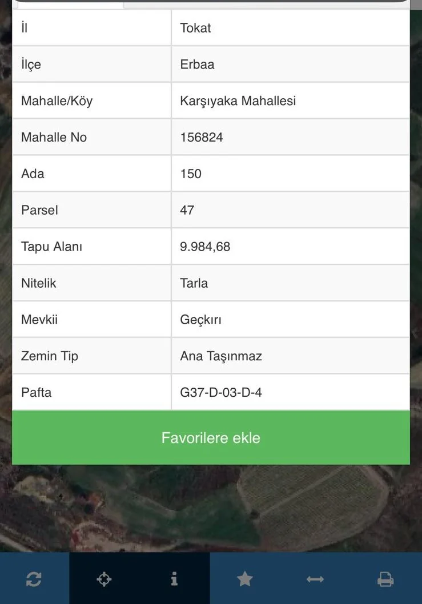Screen dimensions: 422x604
Task: Tap the Mevkii value Geçkırı
Action: (x=201, y=320)
